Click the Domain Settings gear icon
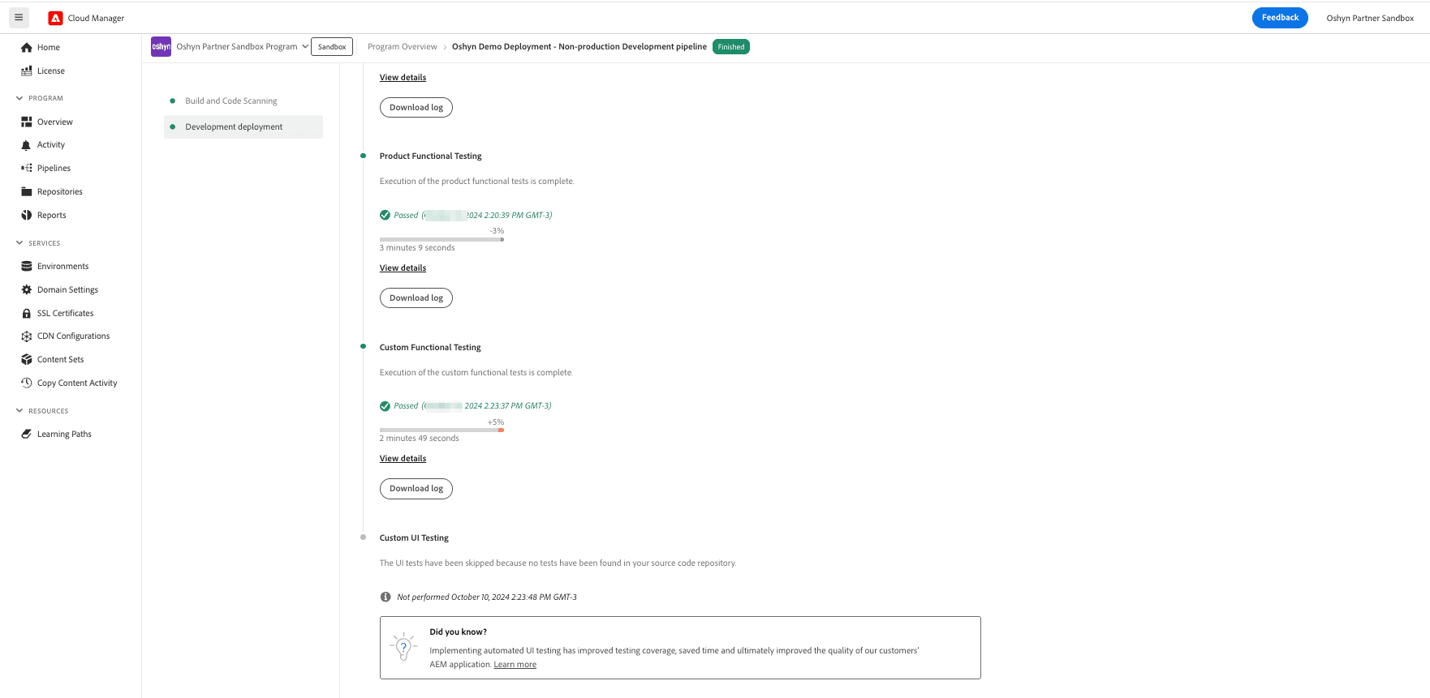Screen dimensions: 1430x698 tap(27, 289)
